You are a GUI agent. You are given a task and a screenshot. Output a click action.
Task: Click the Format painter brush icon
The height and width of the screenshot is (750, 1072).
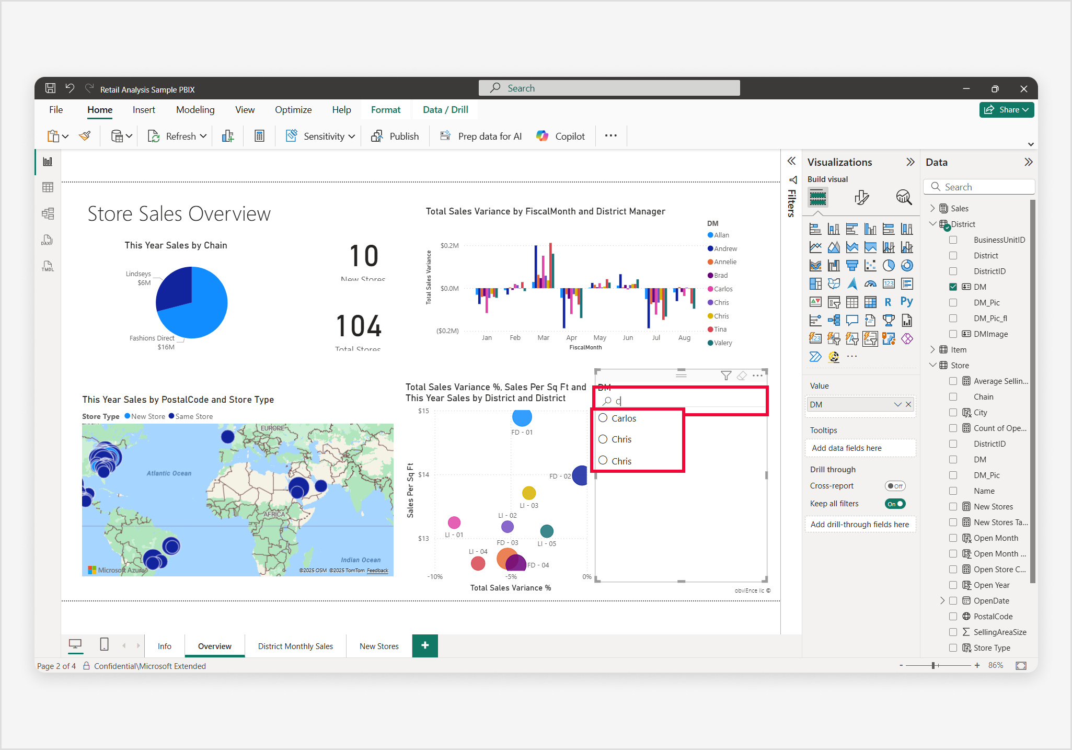[x=85, y=136]
